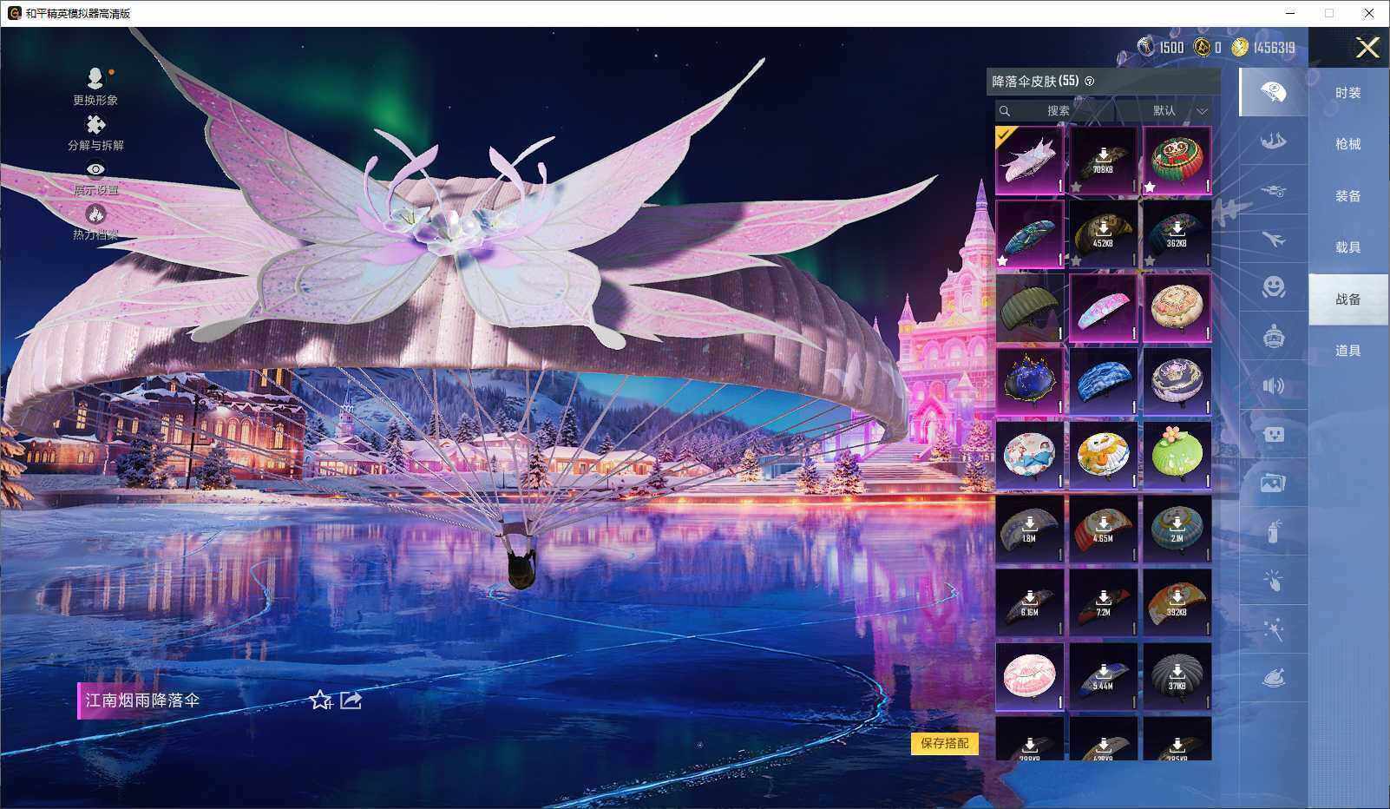Select the equipped butterfly parachute skin thumbnail
Screen dimensions: 1390x809
click(x=1030, y=161)
